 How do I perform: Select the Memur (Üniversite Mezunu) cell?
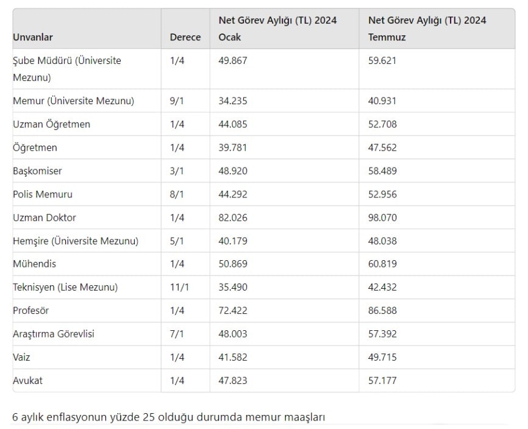click(x=73, y=101)
